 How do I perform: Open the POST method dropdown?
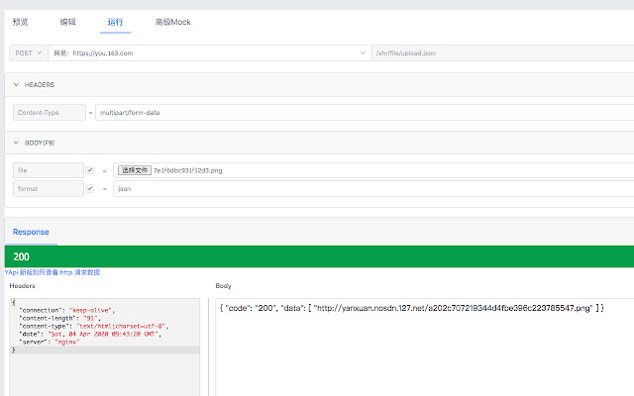[28, 52]
